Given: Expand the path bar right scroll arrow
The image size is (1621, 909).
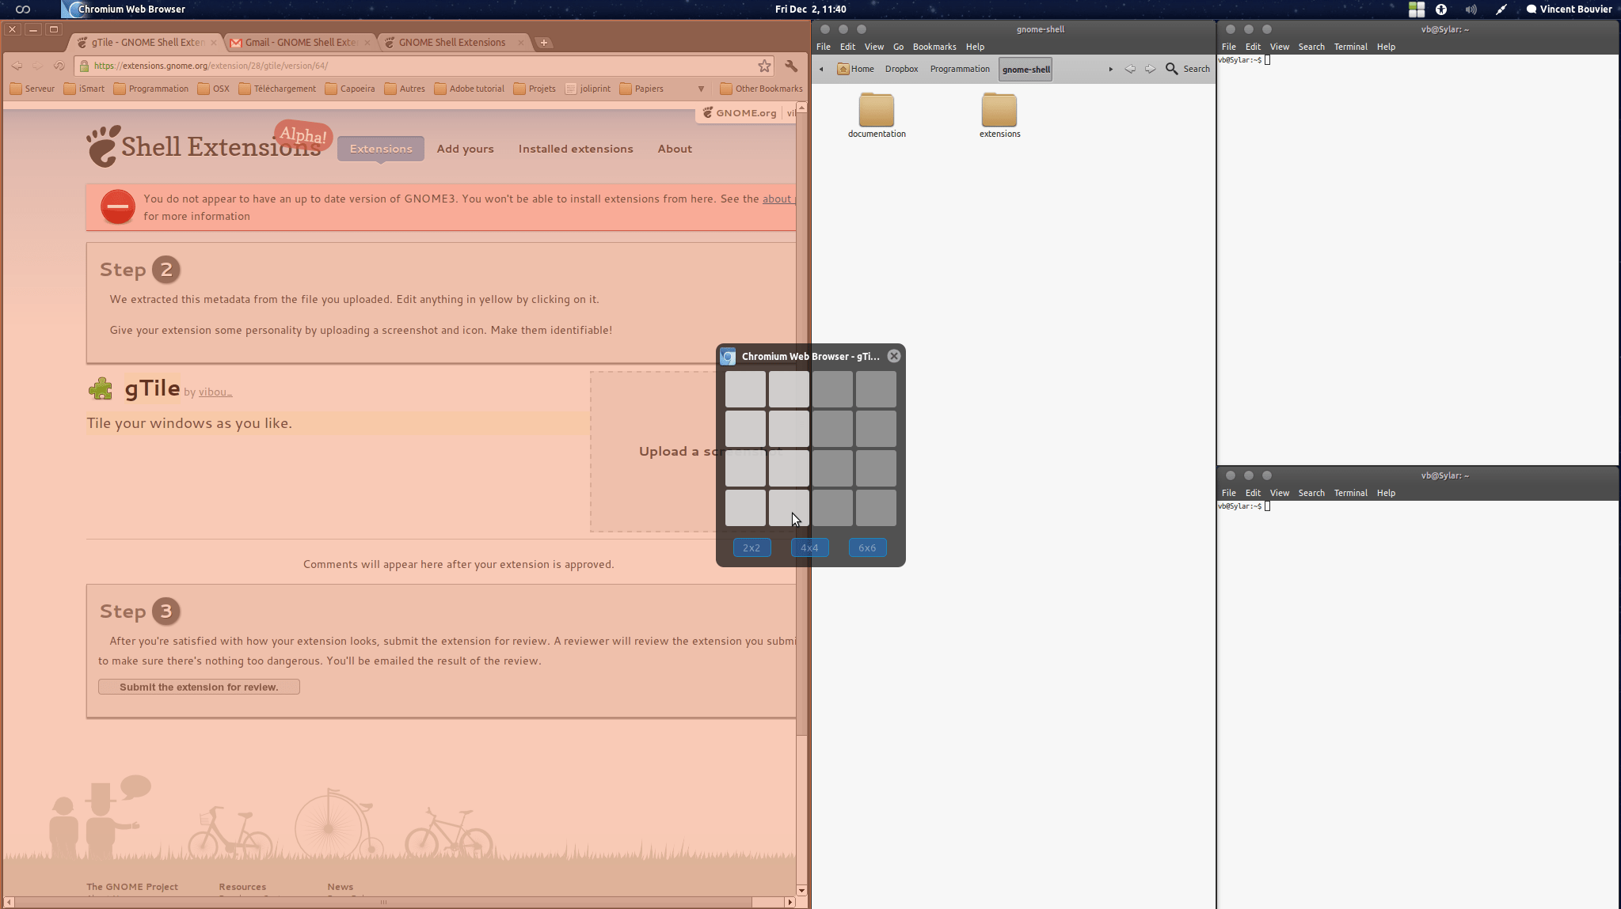Looking at the screenshot, I should (x=1111, y=69).
